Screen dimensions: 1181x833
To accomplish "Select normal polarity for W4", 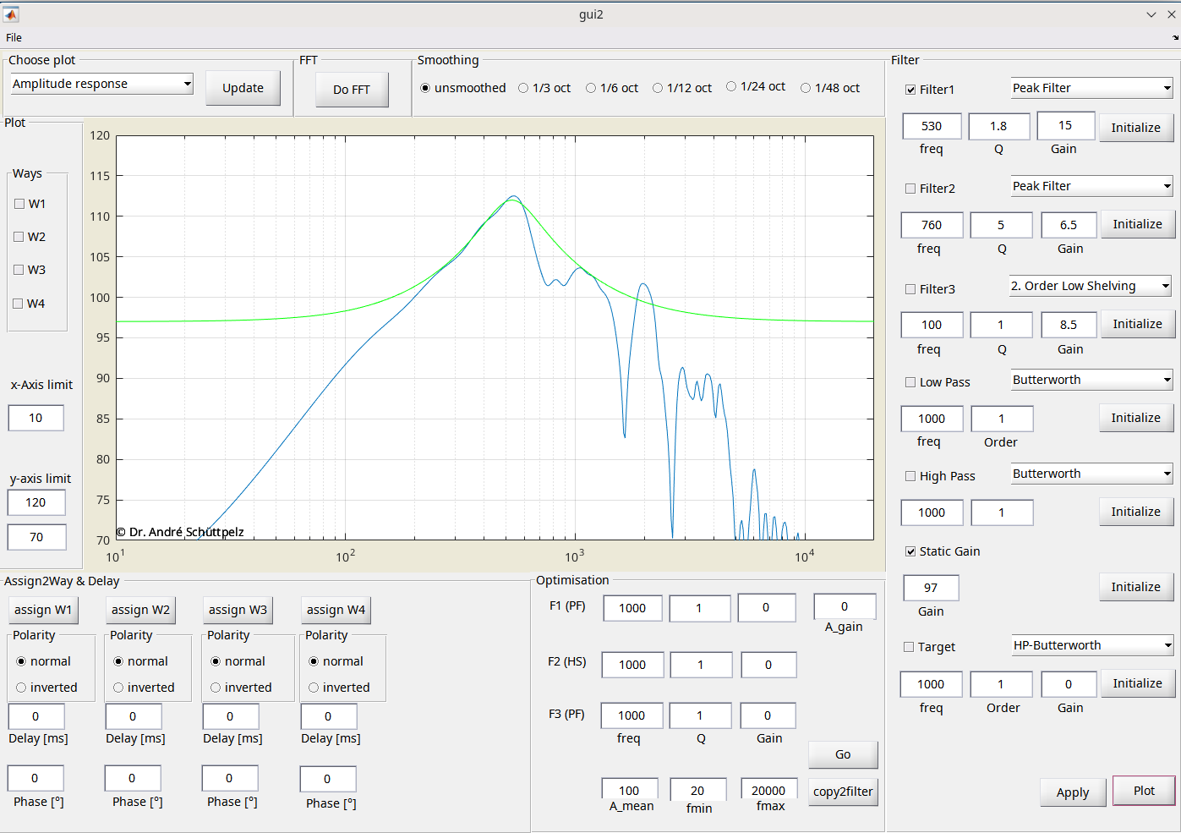I will [336, 661].
